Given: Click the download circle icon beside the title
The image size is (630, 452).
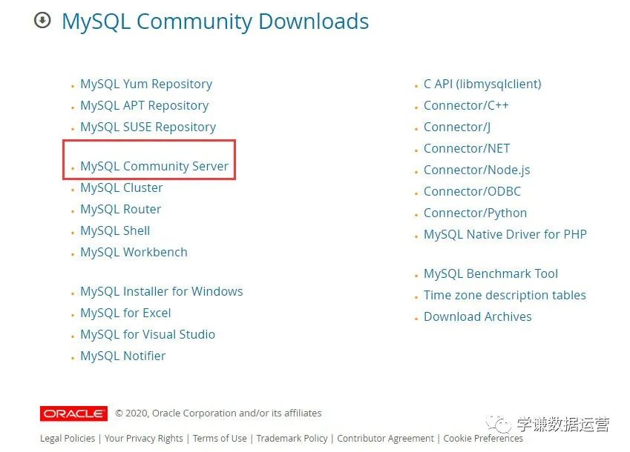Looking at the screenshot, I should coord(42,20).
